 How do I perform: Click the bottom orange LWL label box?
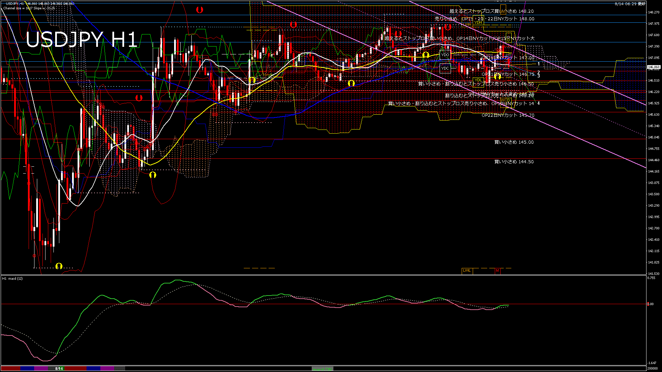pyautogui.click(x=467, y=271)
